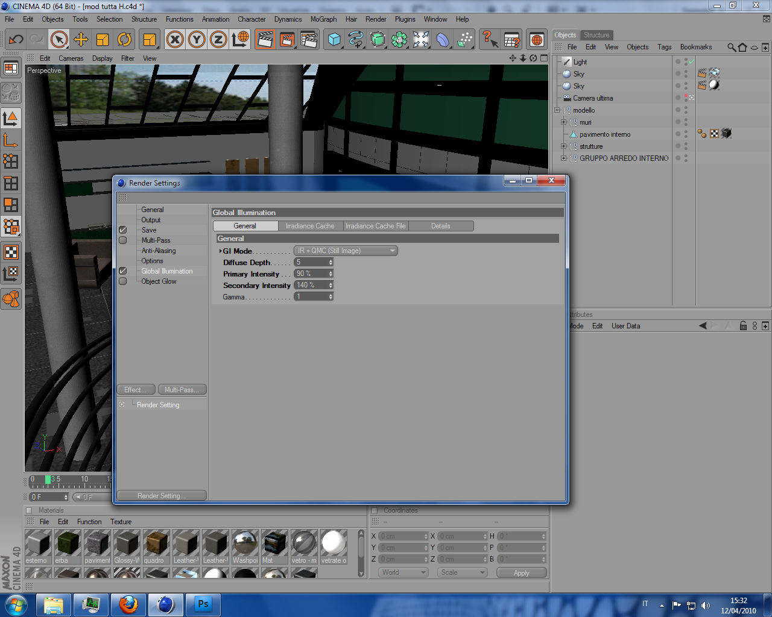Viewport: 772px width, 617px height.
Task: Click the Scale tool icon
Action: (103, 40)
